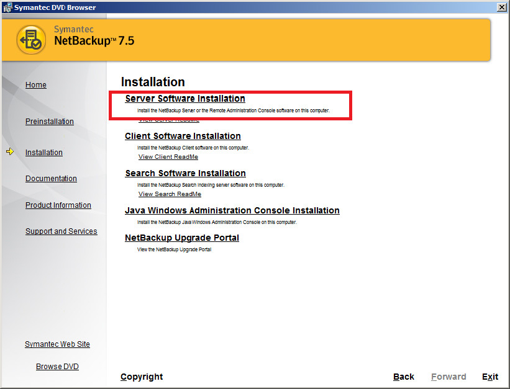View the Search ReadMe
This screenshot has width=510, height=389.
tap(169, 194)
